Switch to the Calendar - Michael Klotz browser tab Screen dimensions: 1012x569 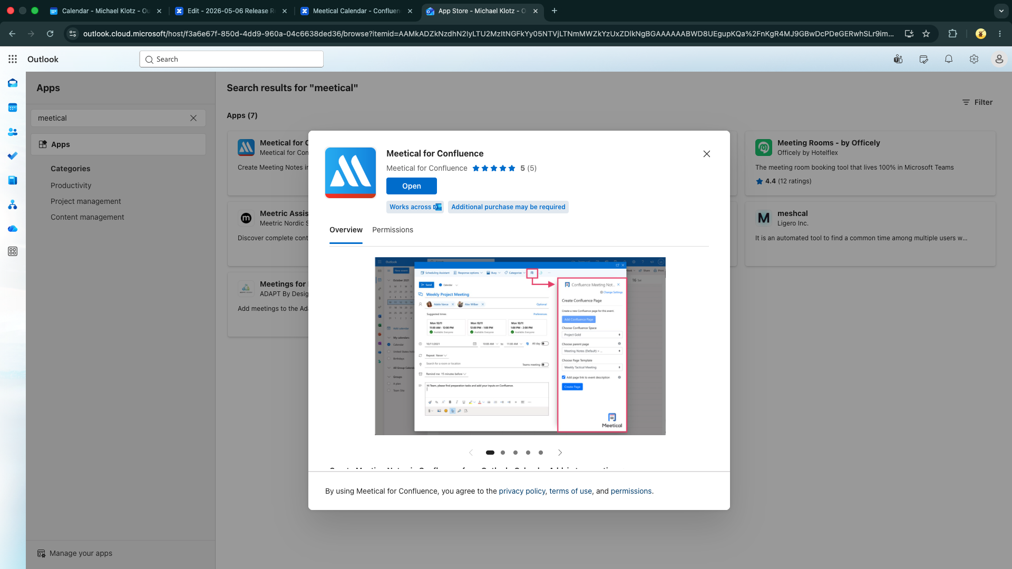click(106, 11)
